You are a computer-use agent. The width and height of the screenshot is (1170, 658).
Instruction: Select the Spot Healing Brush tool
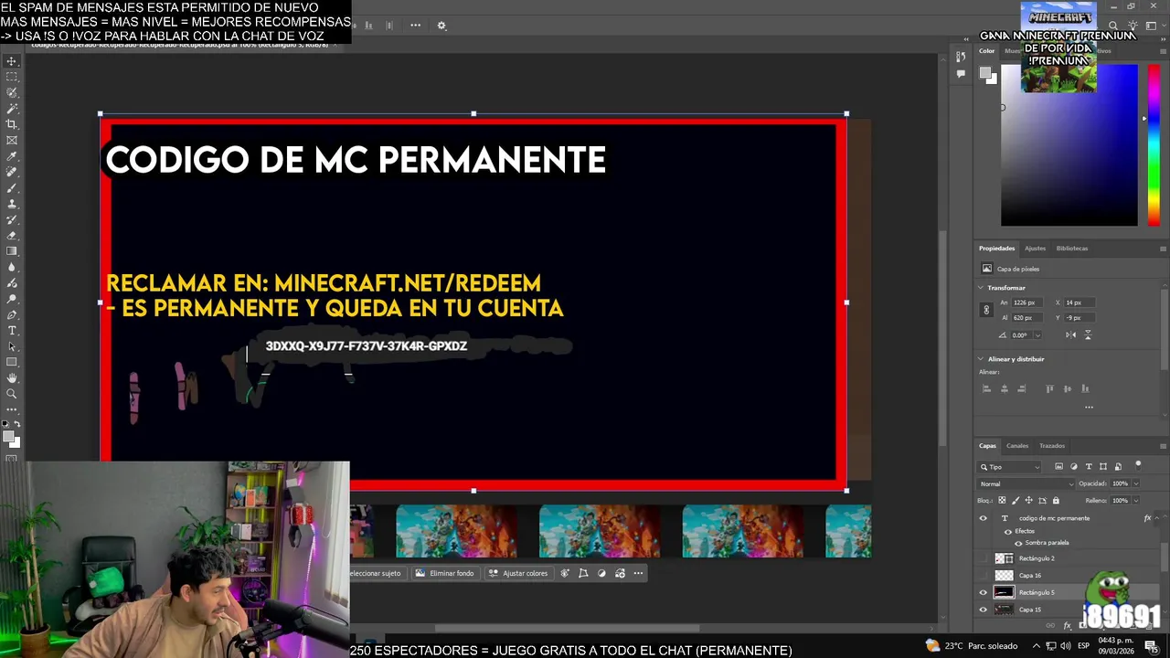coord(12,172)
